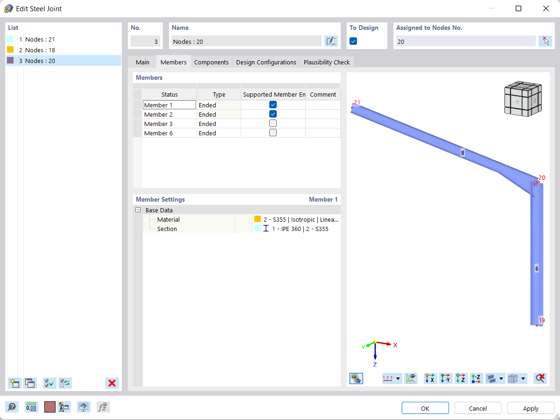The image size is (560, 420).
Task: Click the yellow S355 material swatch
Action: click(x=258, y=219)
